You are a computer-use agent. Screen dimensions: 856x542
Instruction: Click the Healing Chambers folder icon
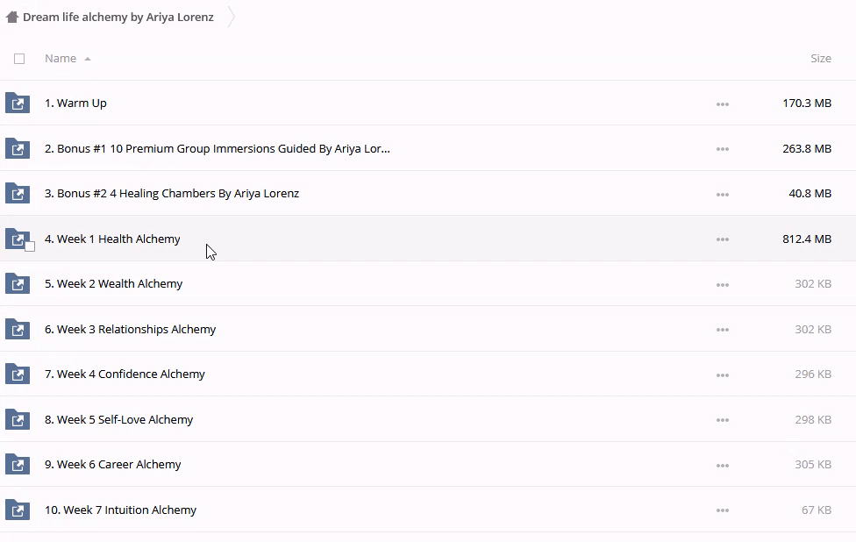18,194
